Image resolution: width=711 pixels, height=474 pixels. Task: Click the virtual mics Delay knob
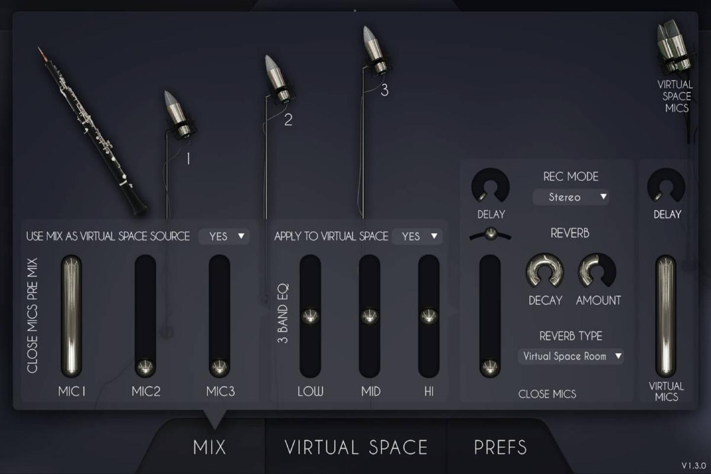tap(667, 187)
